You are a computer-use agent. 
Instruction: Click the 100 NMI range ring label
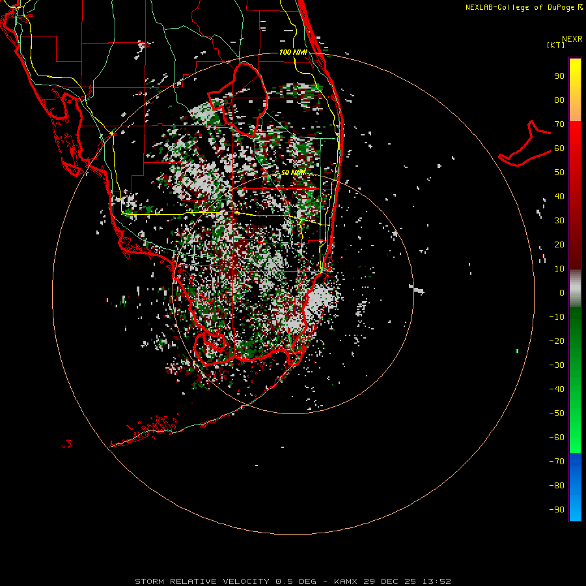coord(293,52)
